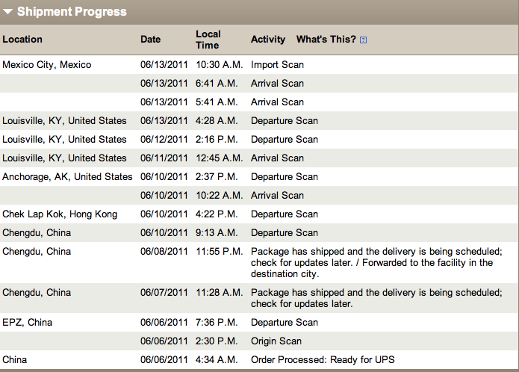Select the Anchorage, AK, United States row
Image resolution: width=519 pixels, height=372 pixels.
click(x=67, y=177)
